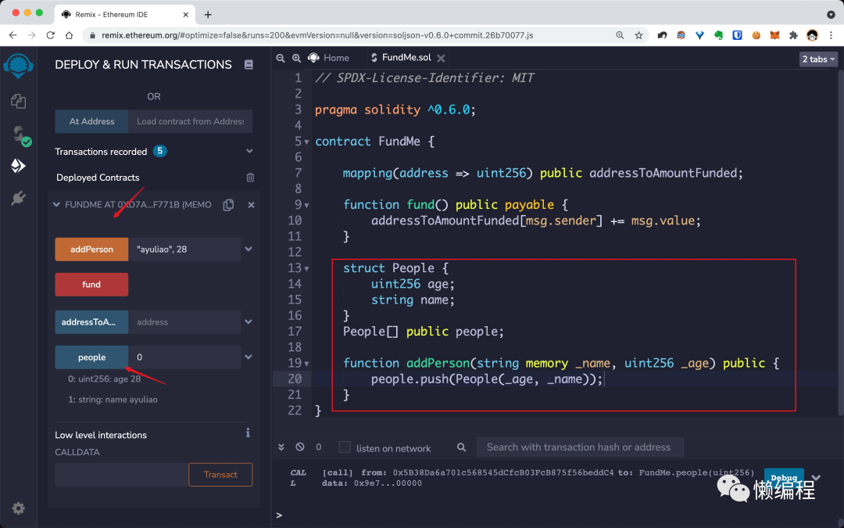This screenshot has height=528, width=844.
Task: Open the 2 tabs dropdown
Action: (818, 59)
